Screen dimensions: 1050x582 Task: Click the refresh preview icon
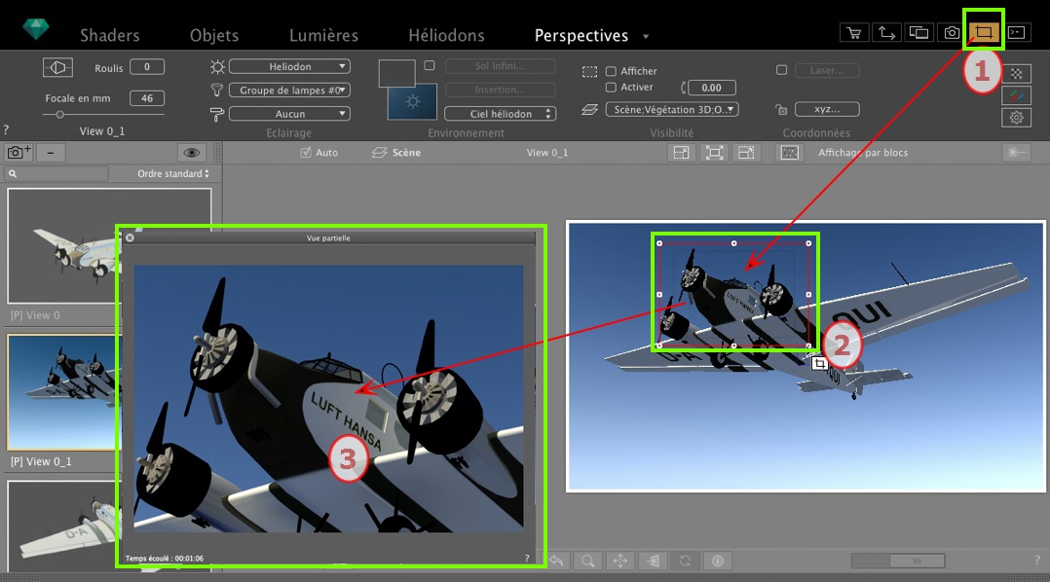pyautogui.click(x=685, y=561)
